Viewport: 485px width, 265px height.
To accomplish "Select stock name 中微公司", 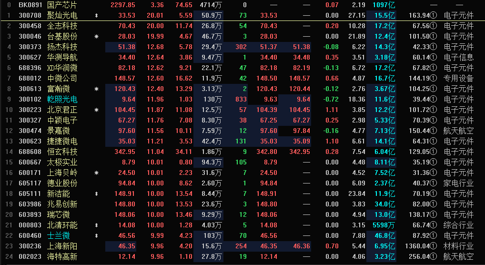I will coord(62,78).
